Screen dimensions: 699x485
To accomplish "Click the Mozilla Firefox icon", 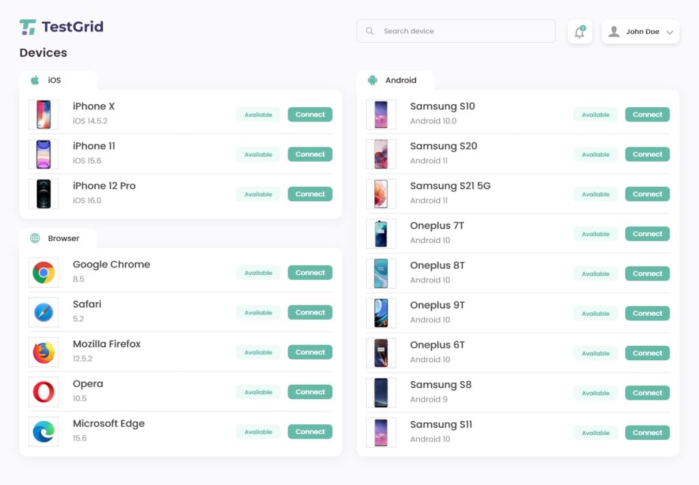I will point(44,352).
